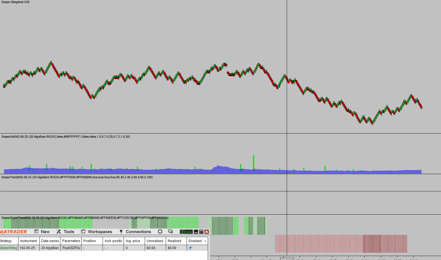Click the wrench icon beside Tools

pyautogui.click(x=59, y=232)
